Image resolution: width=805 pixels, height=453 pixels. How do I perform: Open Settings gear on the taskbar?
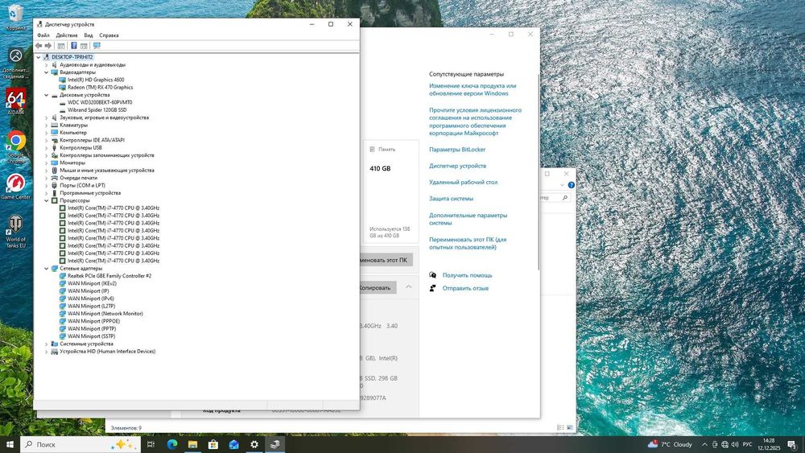[254, 444]
